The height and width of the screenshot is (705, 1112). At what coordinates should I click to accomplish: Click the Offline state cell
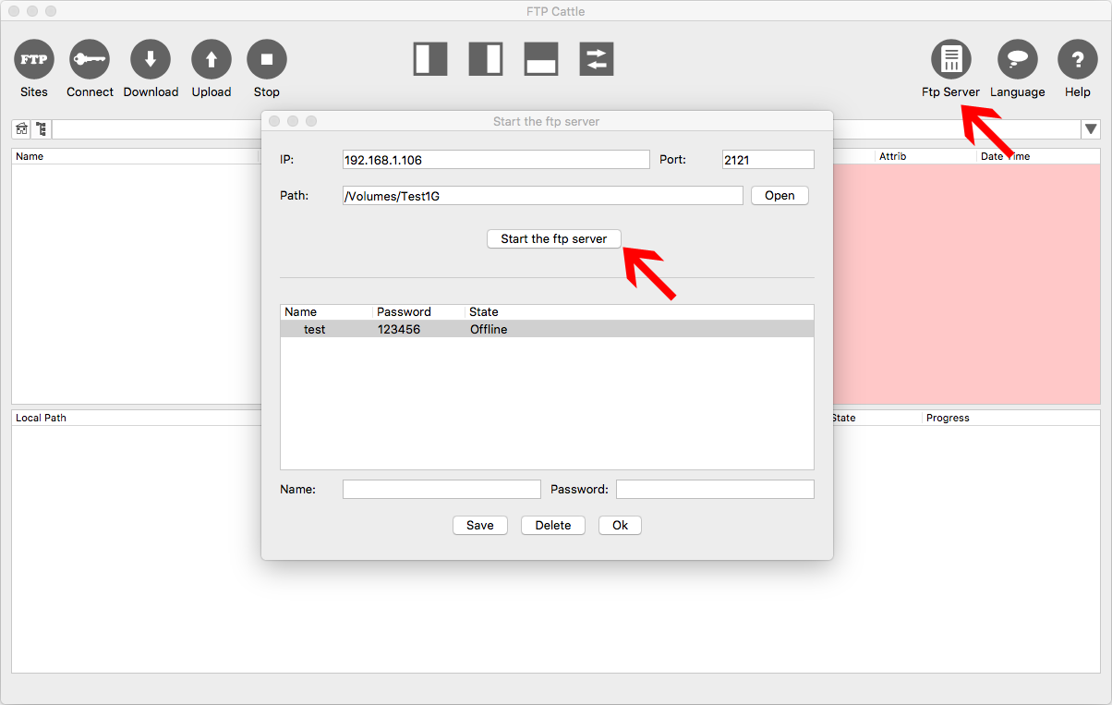[x=489, y=329]
